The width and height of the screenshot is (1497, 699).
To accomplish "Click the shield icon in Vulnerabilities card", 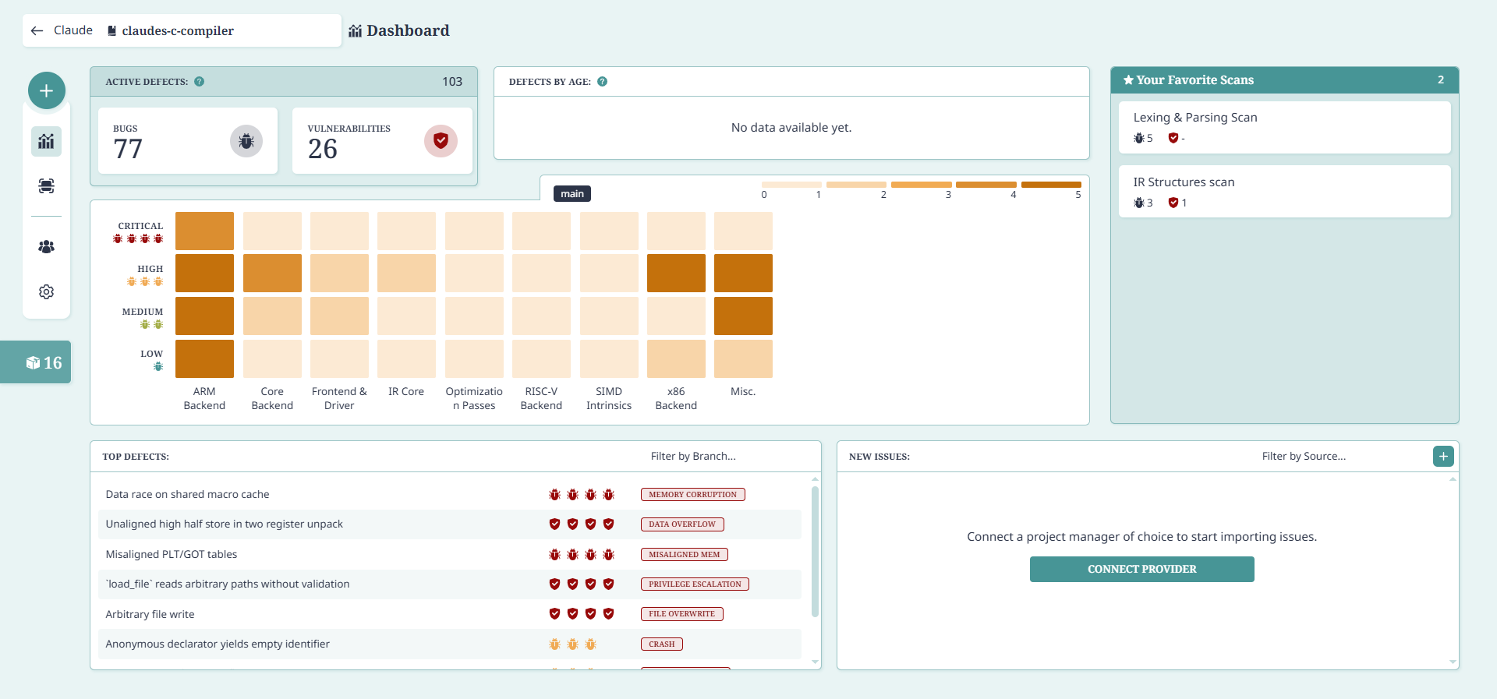I will click(441, 141).
